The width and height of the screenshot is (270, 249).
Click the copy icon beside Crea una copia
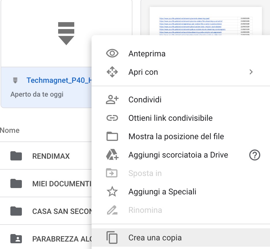coord(112,238)
